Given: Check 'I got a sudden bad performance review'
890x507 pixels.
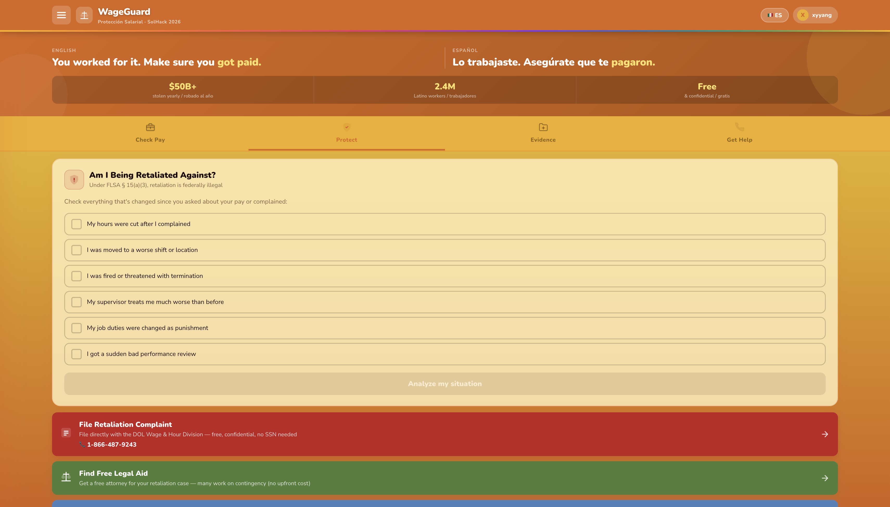Looking at the screenshot, I should click(x=76, y=354).
